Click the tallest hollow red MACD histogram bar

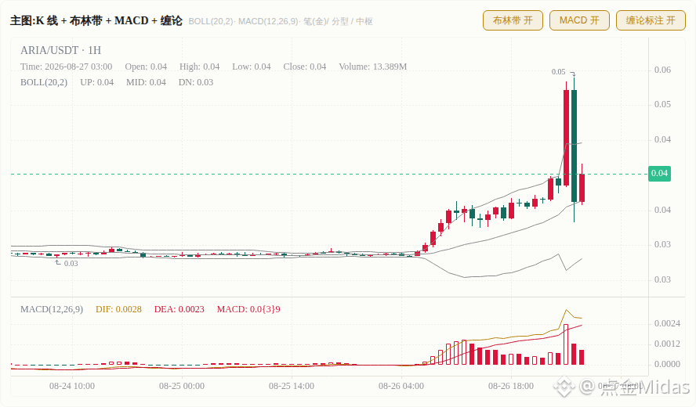(x=566, y=344)
